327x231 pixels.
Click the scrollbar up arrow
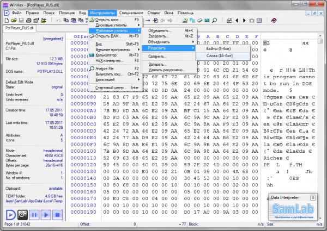[320, 36]
